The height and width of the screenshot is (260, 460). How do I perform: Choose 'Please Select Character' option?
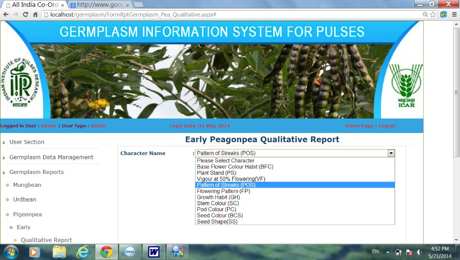pos(295,161)
